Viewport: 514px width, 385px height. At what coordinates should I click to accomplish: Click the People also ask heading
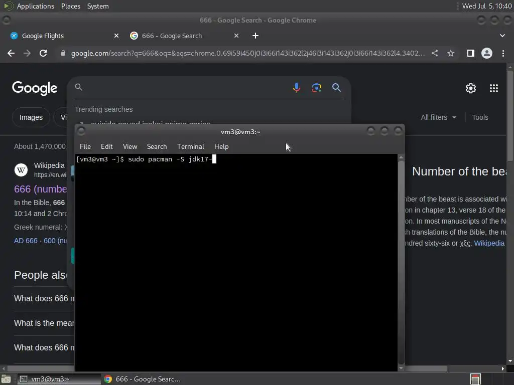pos(40,275)
